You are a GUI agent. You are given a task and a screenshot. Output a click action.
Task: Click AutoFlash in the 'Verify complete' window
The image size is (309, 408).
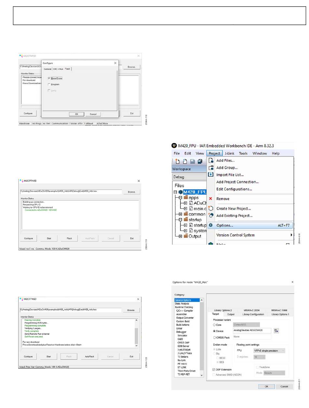[89, 357]
